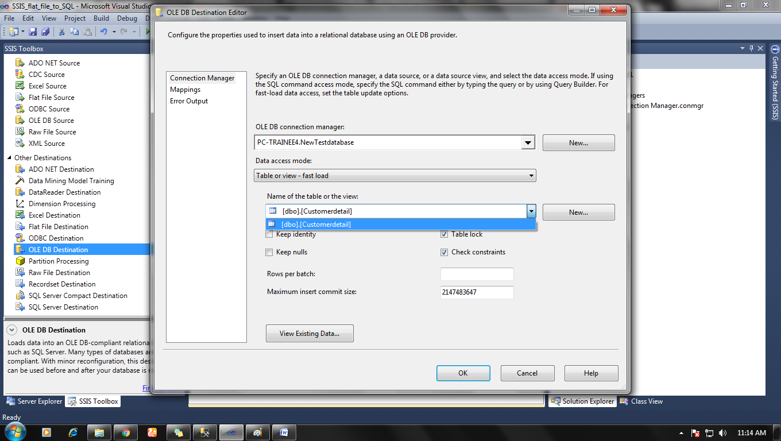Click the Cancel button

pos(527,373)
